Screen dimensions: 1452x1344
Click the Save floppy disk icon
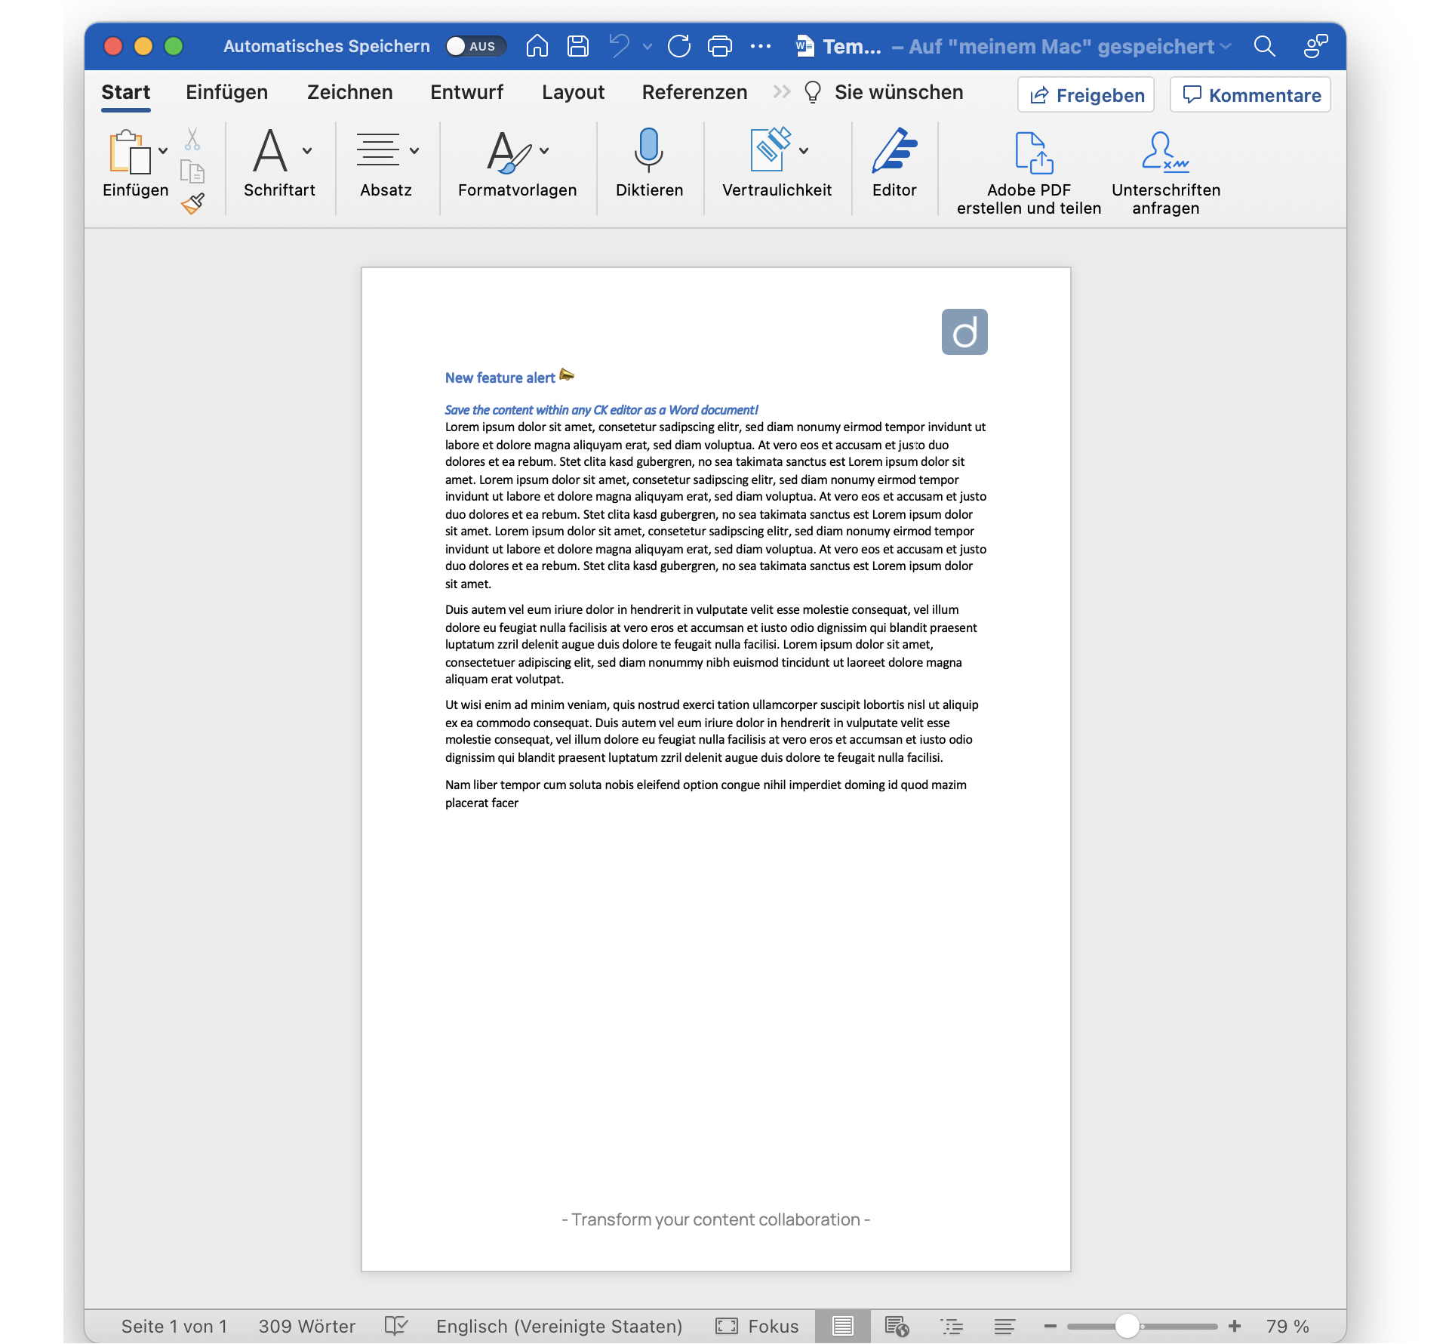pyautogui.click(x=578, y=46)
